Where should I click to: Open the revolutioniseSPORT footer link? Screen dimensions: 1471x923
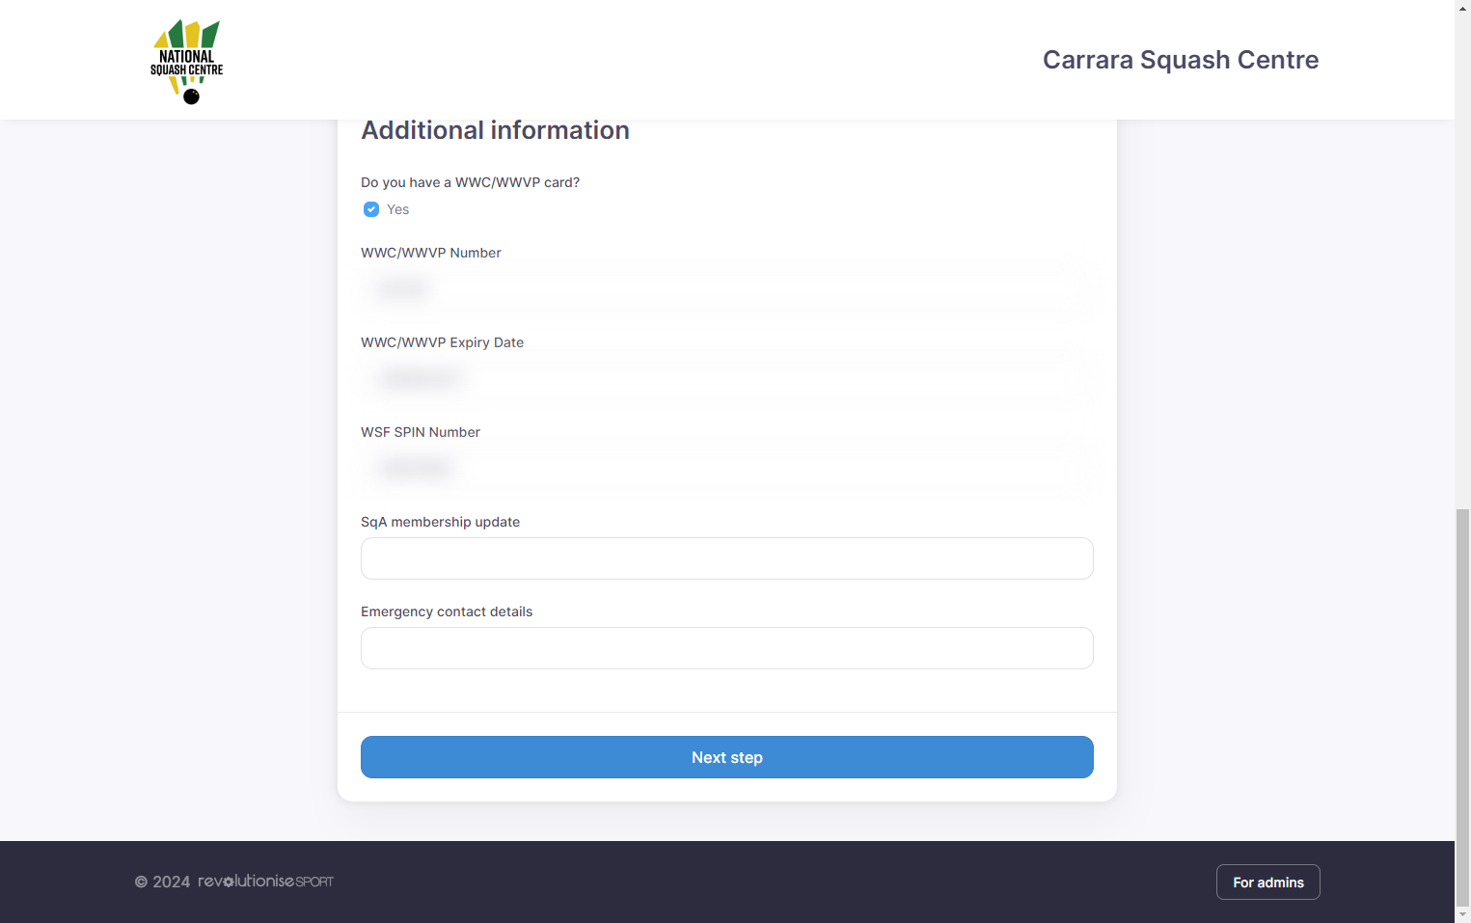pyautogui.click(x=265, y=882)
